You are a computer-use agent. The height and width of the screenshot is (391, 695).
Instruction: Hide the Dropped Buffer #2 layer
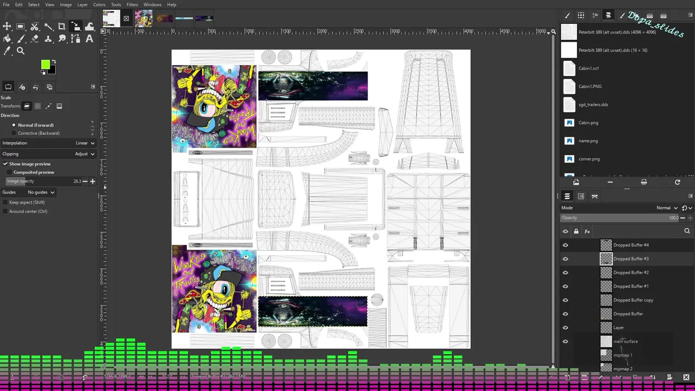(x=565, y=273)
